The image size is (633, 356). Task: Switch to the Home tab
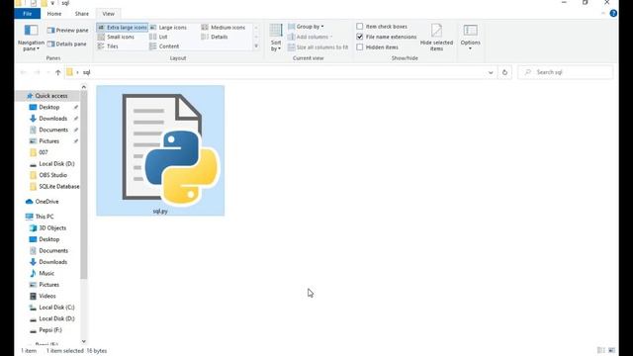click(54, 14)
